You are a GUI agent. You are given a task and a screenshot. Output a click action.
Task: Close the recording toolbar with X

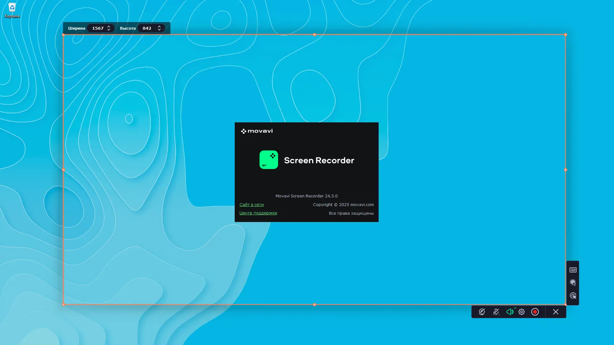click(556, 312)
